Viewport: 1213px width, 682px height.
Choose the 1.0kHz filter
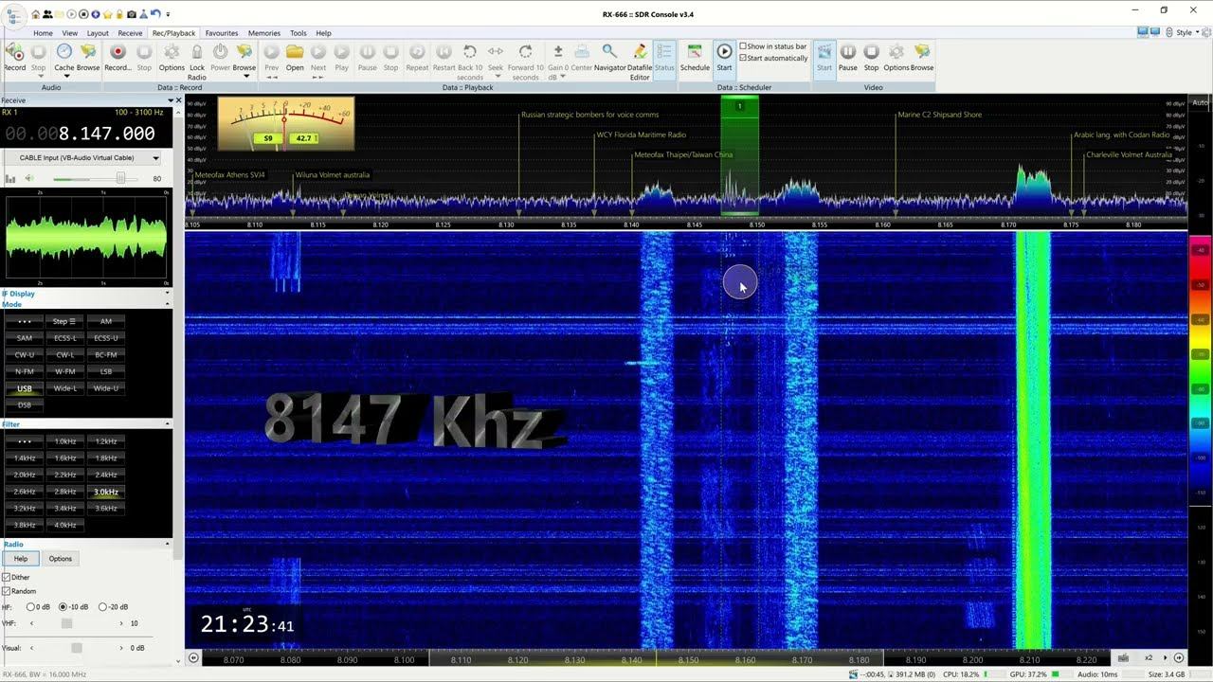(65, 440)
